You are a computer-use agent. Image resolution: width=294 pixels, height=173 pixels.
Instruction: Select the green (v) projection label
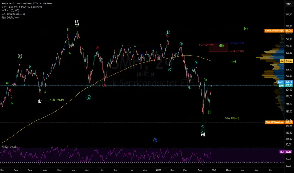click(x=246, y=28)
